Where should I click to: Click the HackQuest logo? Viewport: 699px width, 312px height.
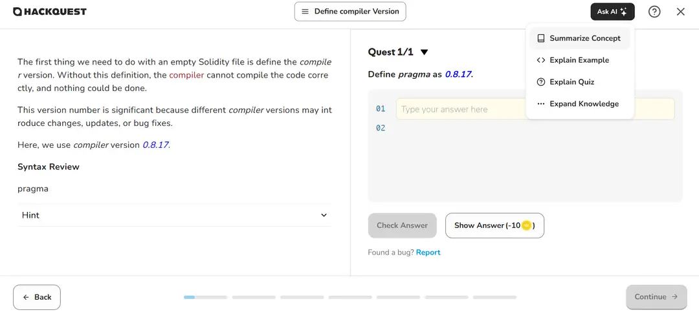pyautogui.click(x=50, y=12)
